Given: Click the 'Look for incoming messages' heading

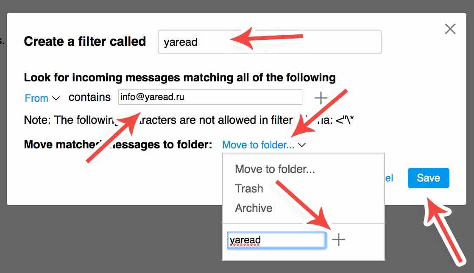Looking at the screenshot, I should coord(179,78).
